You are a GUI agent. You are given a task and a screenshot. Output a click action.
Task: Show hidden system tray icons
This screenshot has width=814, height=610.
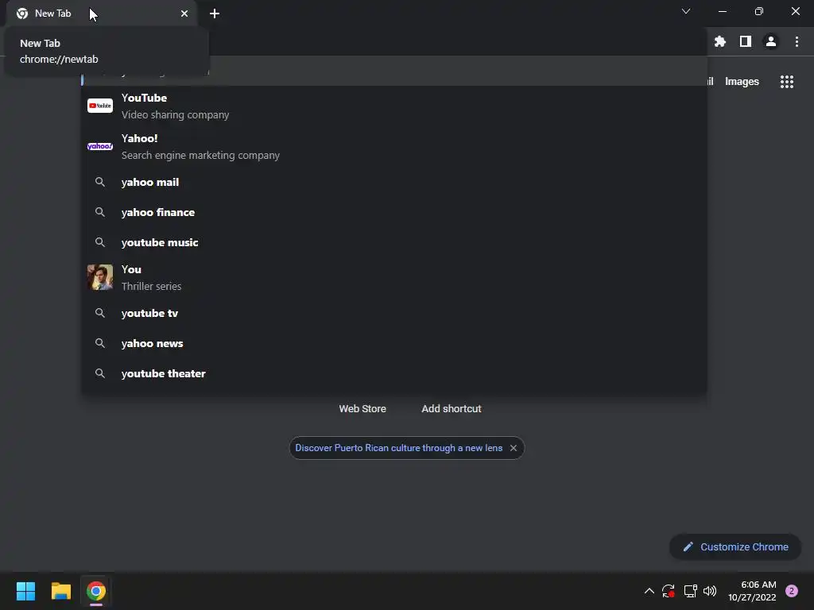(x=649, y=591)
